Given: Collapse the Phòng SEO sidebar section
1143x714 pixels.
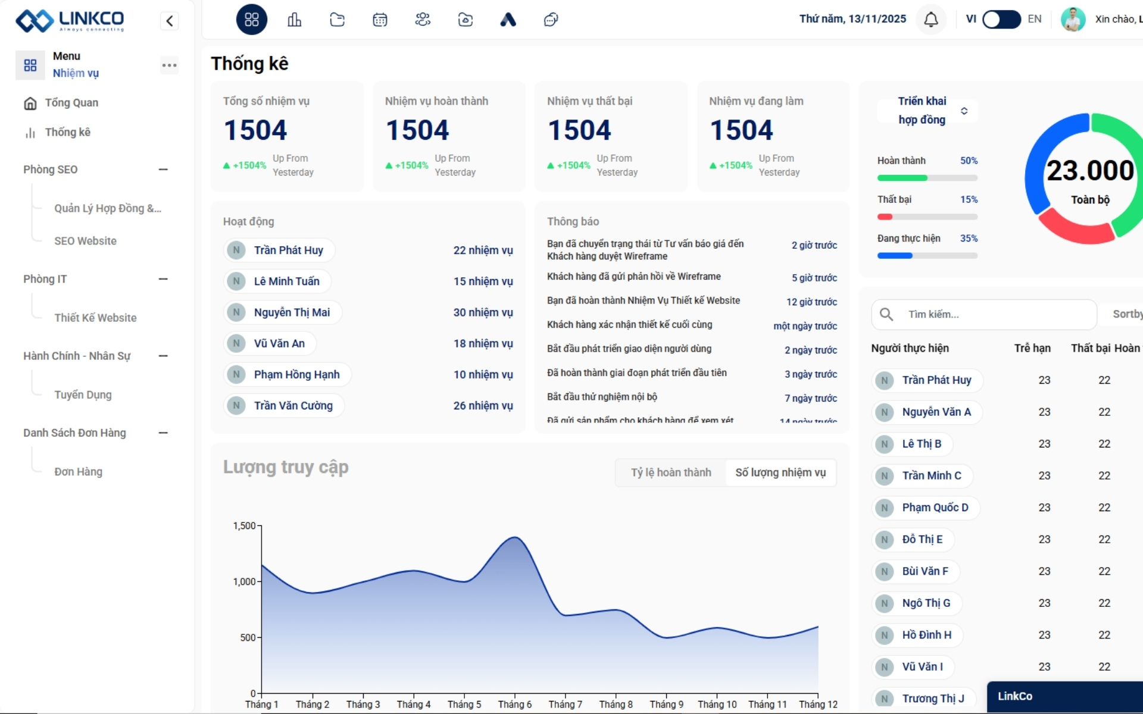Looking at the screenshot, I should click(163, 170).
